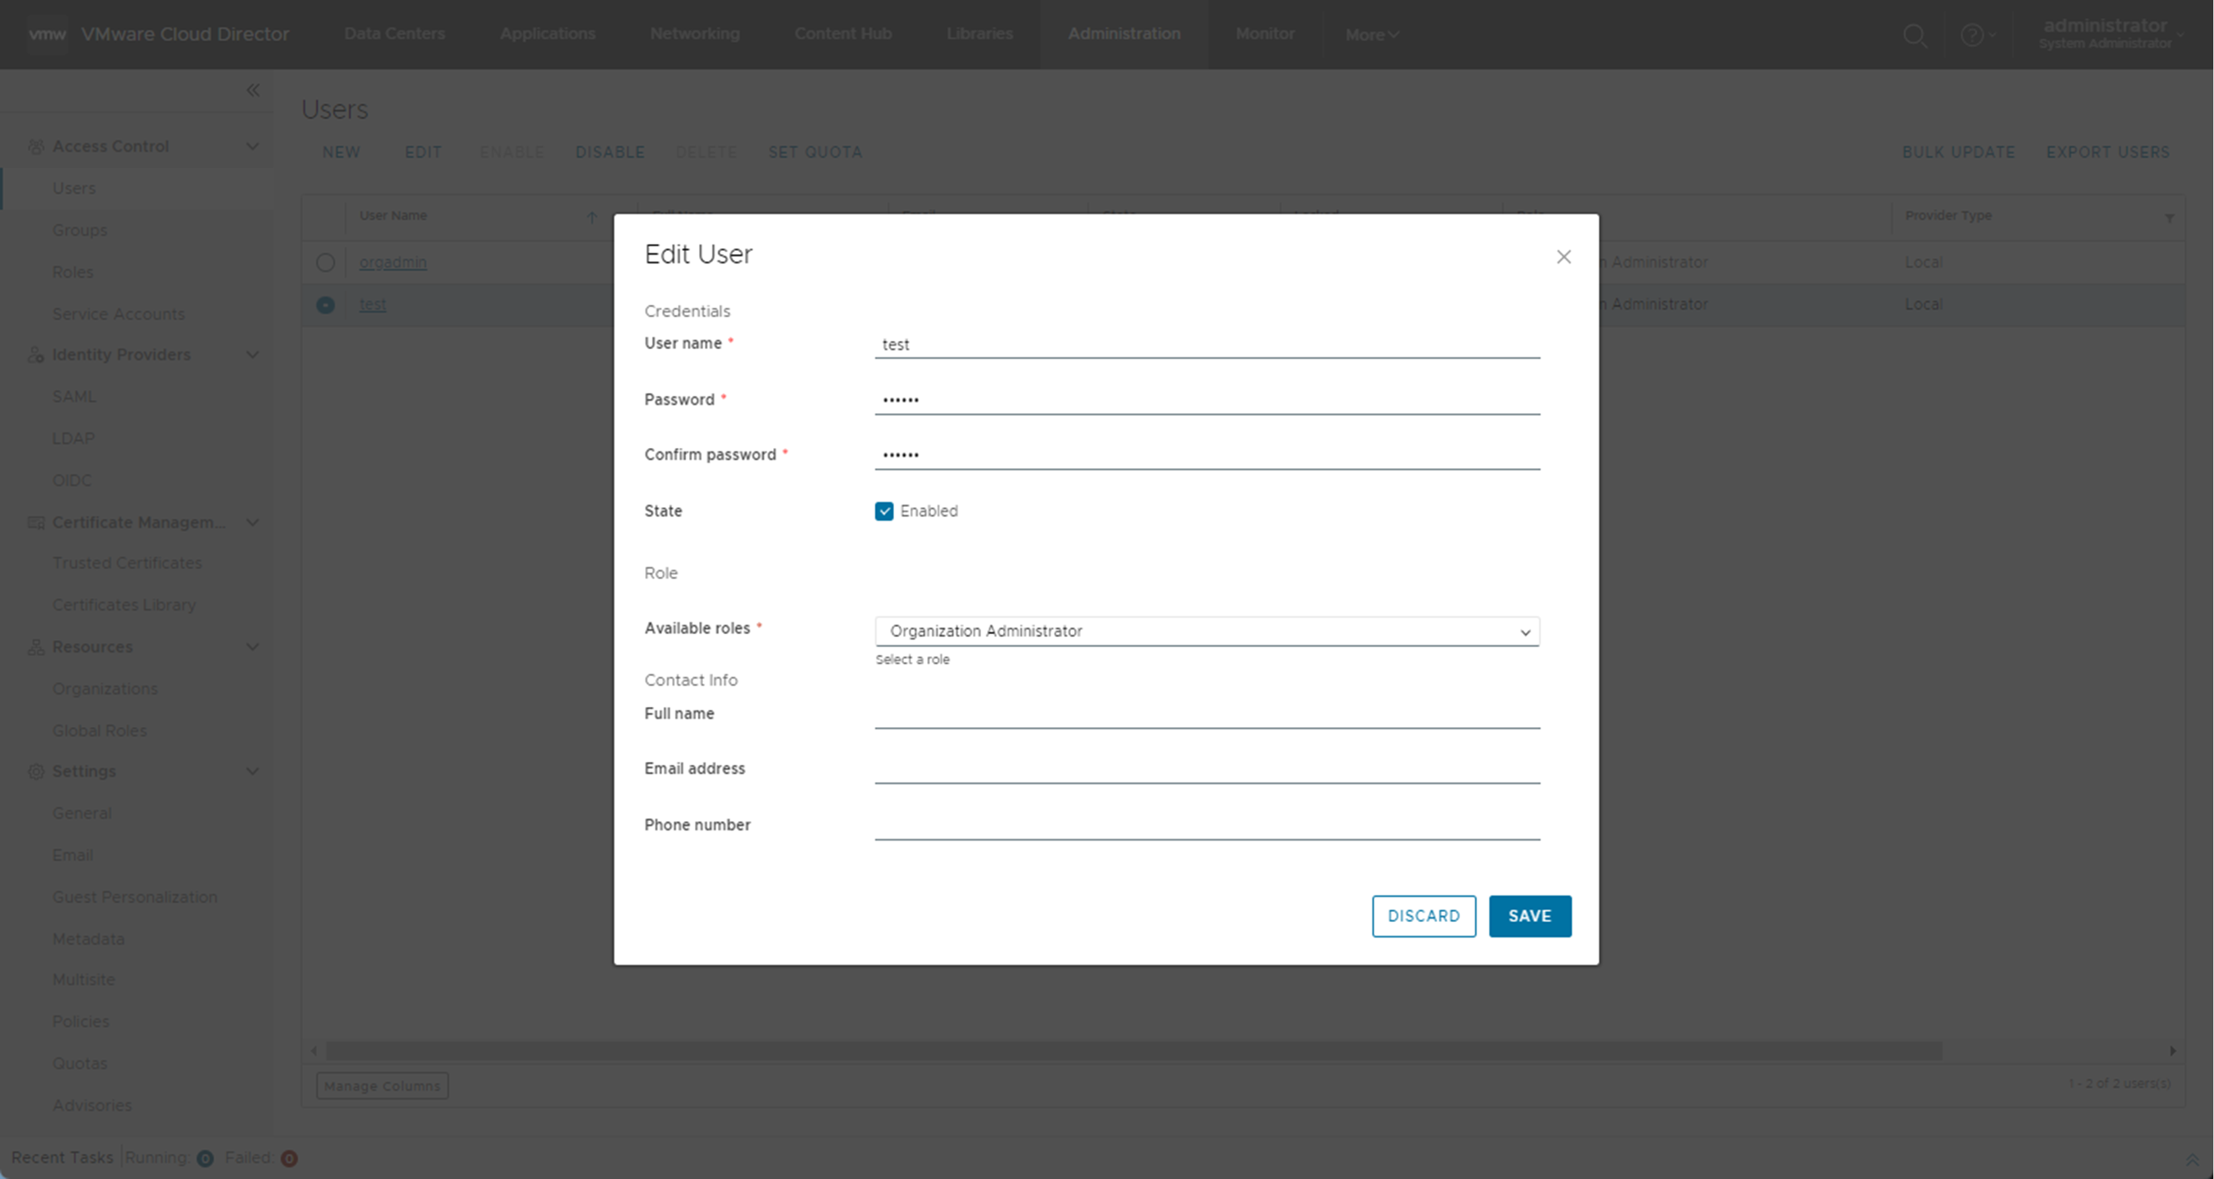The width and height of the screenshot is (2214, 1179).
Task: Click the Groups icon in sidebar
Action: [79, 230]
